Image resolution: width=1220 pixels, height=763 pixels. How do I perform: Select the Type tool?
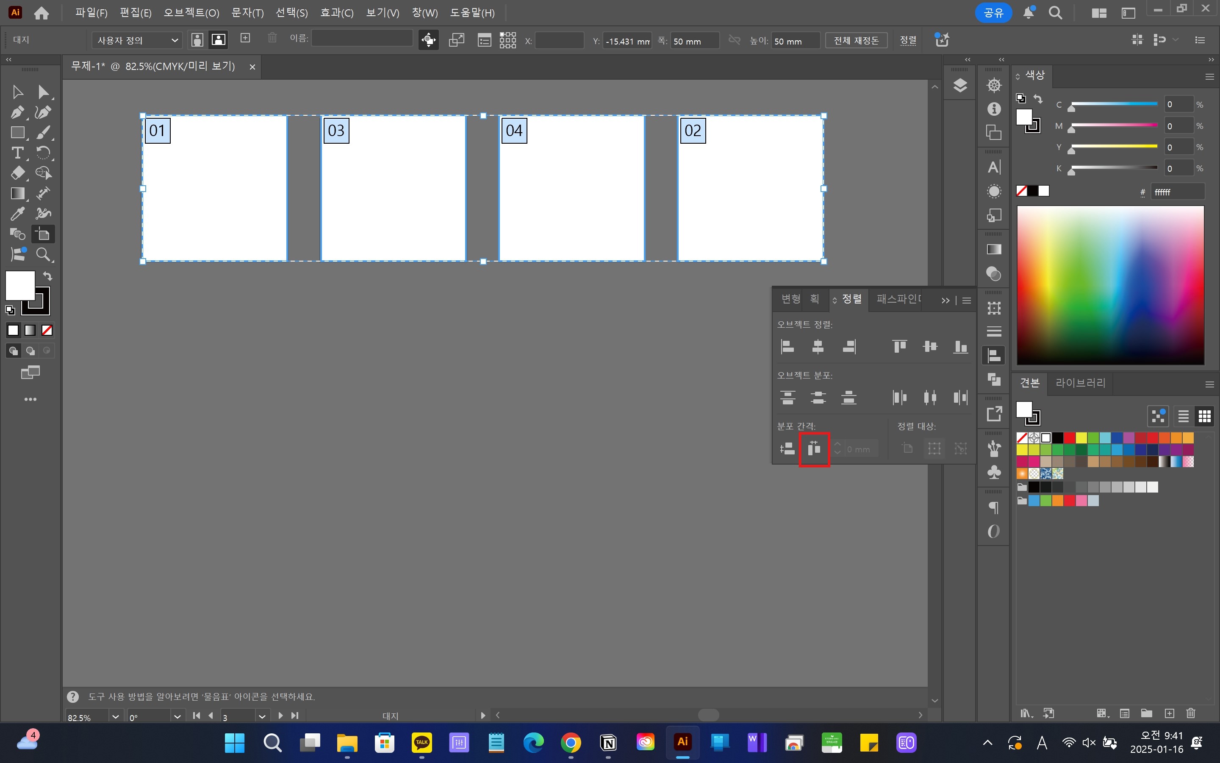click(x=17, y=153)
